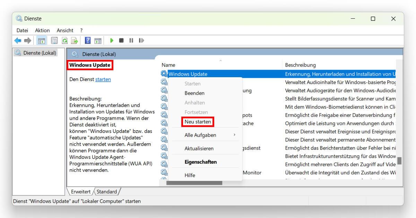This screenshot has width=416, height=218.
Task: Open the Ansicht menu
Action: 65,30
